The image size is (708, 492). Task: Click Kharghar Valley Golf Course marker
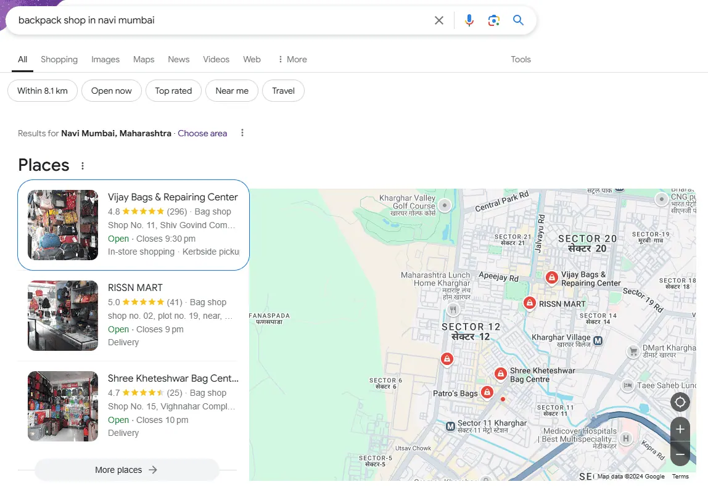point(445,205)
